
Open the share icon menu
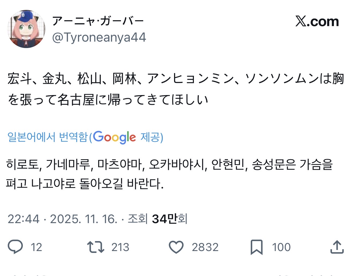337,247
